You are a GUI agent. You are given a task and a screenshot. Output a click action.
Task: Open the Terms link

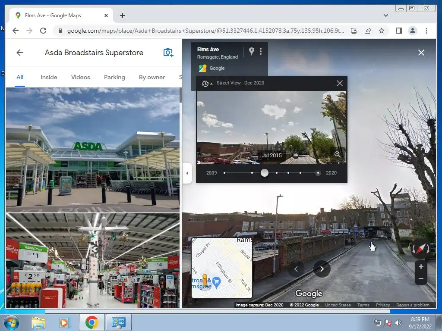click(363, 305)
